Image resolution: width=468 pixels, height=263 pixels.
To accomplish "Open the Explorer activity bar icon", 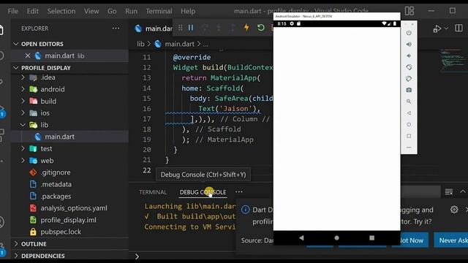I will point(1,30).
